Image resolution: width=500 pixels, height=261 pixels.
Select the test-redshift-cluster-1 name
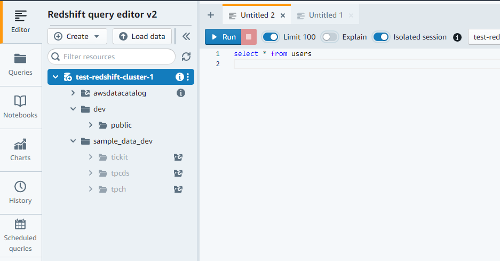[x=115, y=77]
